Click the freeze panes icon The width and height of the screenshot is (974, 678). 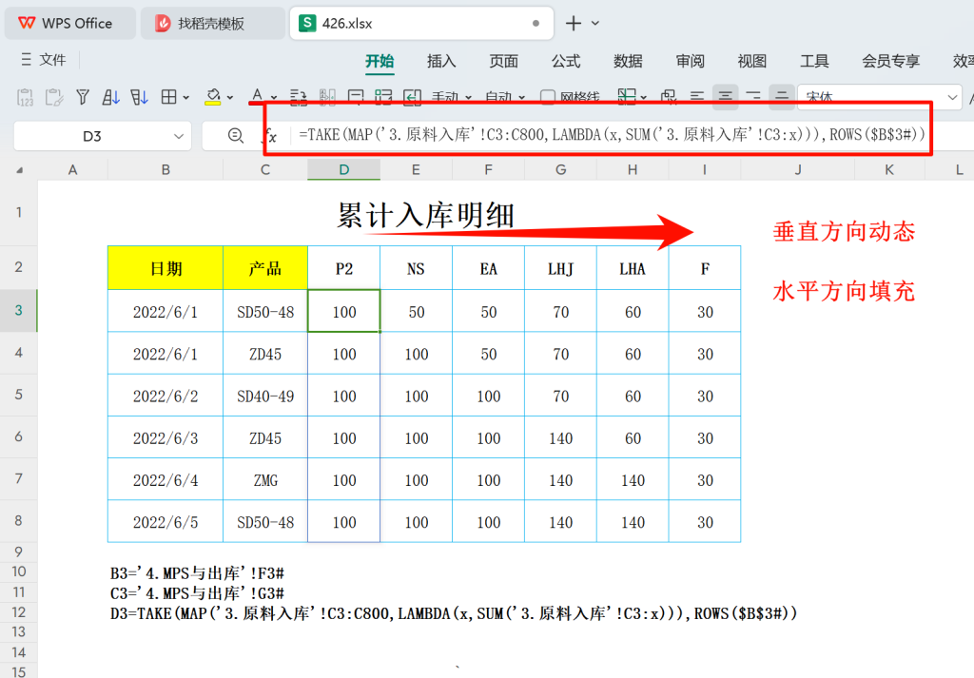626,96
